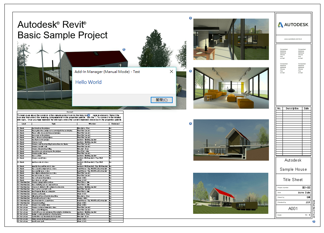Select the Title Sheet name label
The height and width of the screenshot is (233, 324).
(293, 180)
